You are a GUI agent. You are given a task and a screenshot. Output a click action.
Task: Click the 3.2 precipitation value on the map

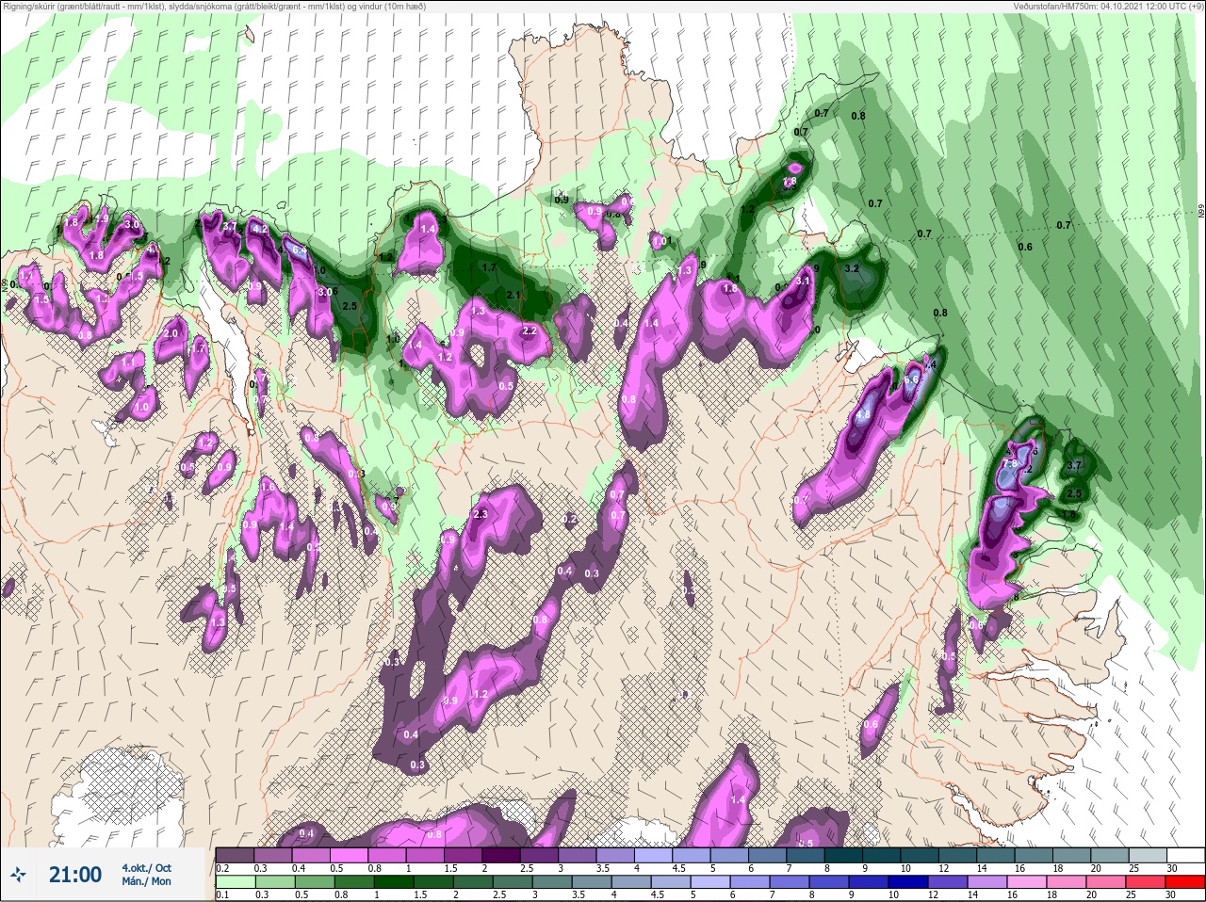(853, 269)
